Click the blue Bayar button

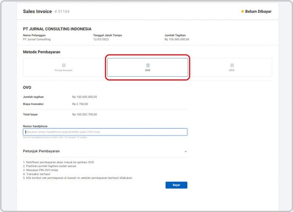[176, 185]
